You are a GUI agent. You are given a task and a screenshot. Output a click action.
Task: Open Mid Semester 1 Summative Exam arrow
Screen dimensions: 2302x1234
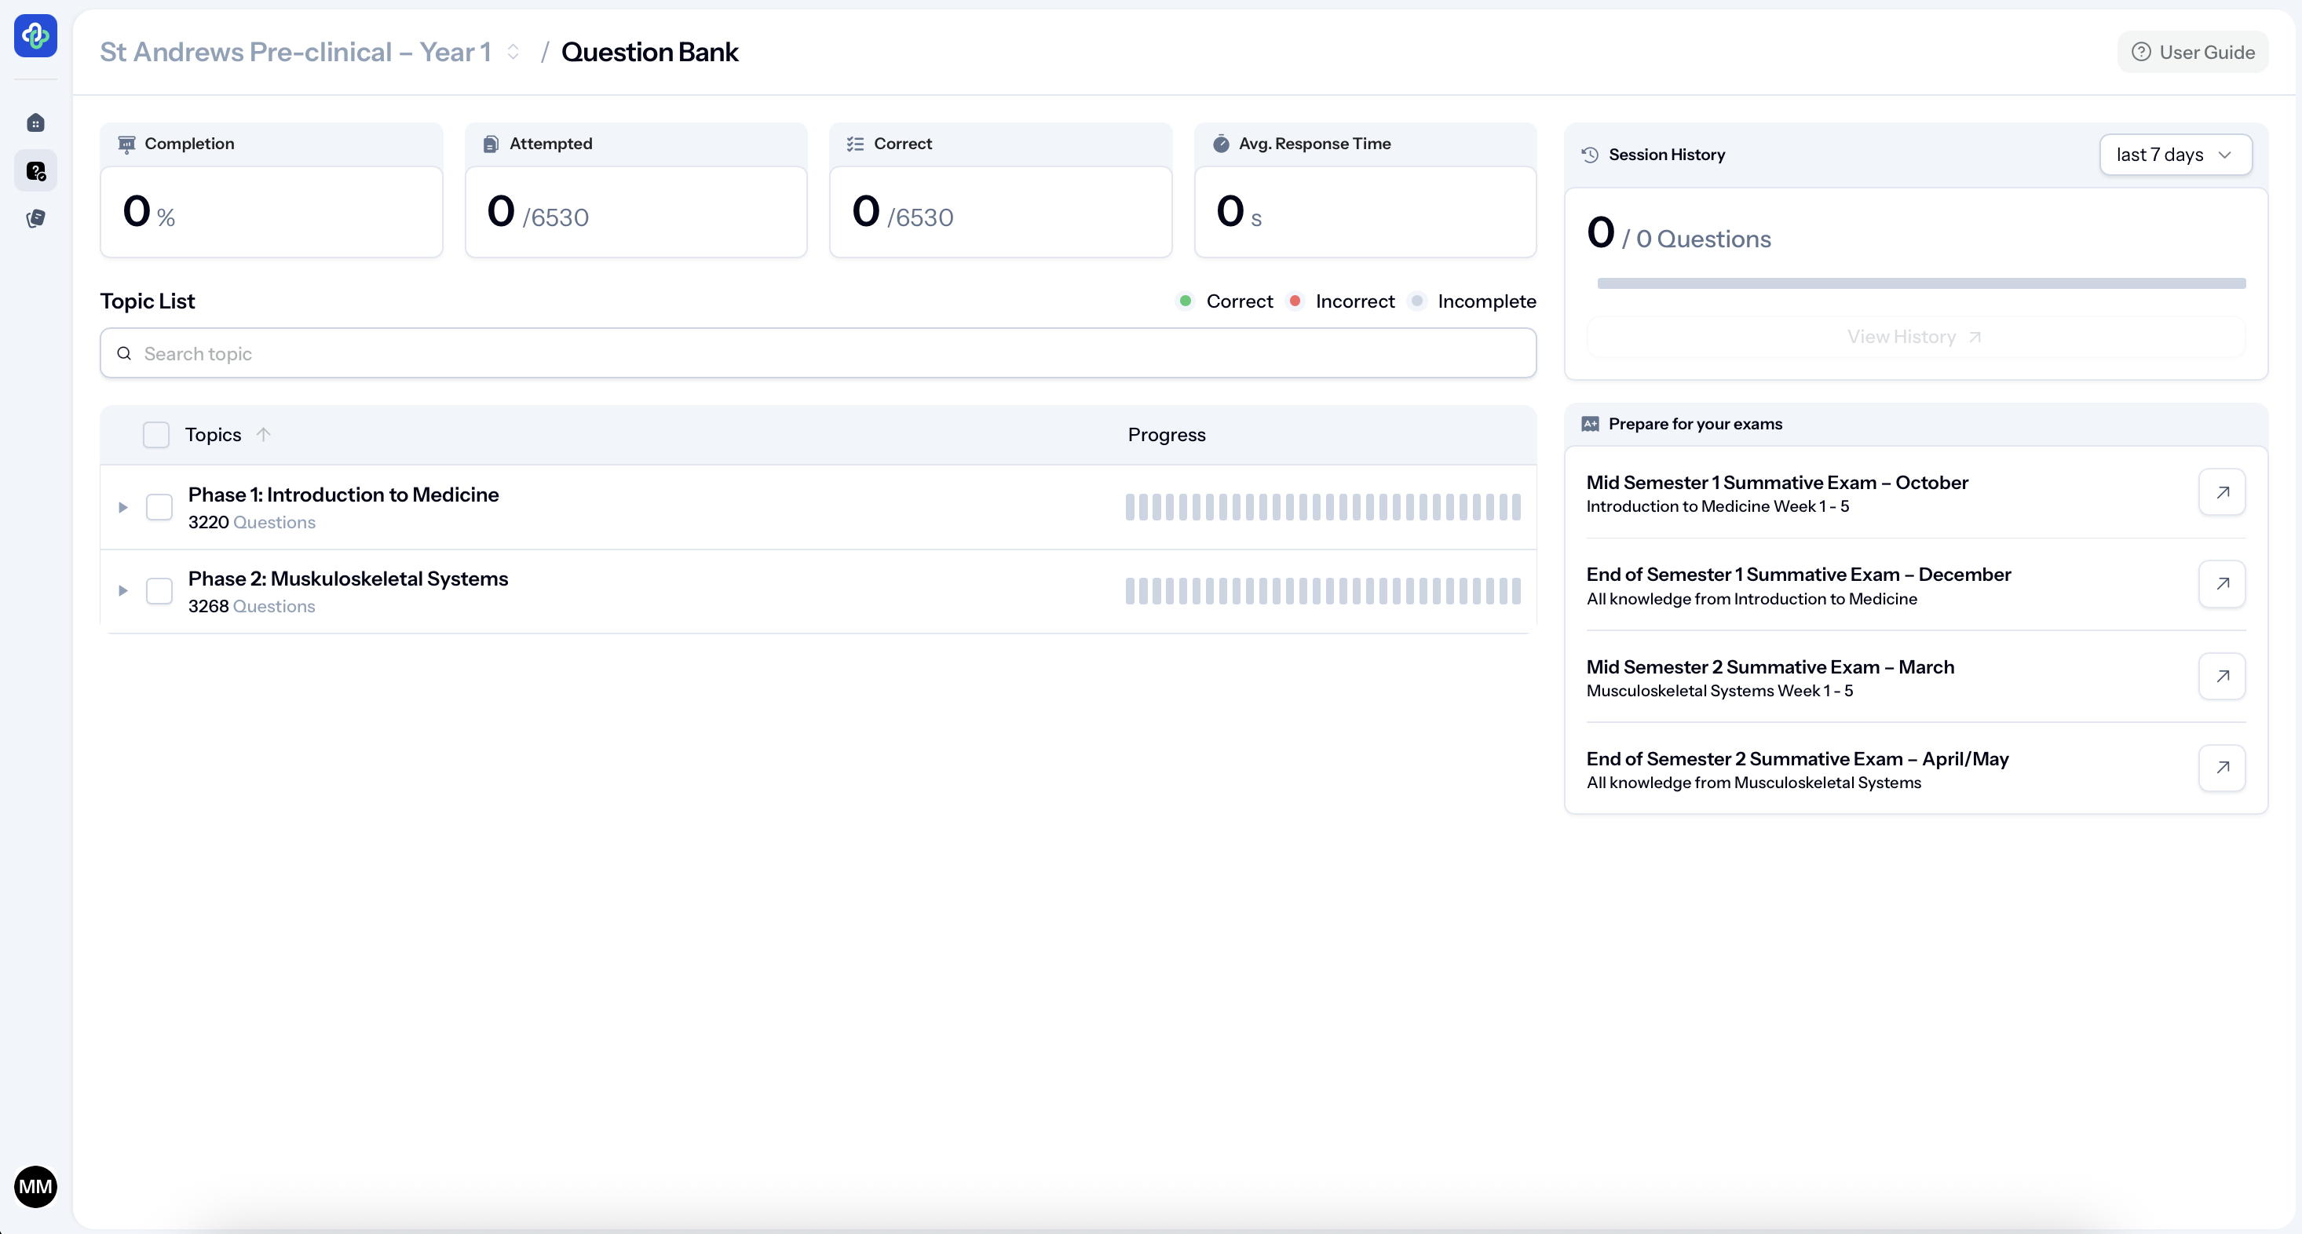[x=2222, y=492]
